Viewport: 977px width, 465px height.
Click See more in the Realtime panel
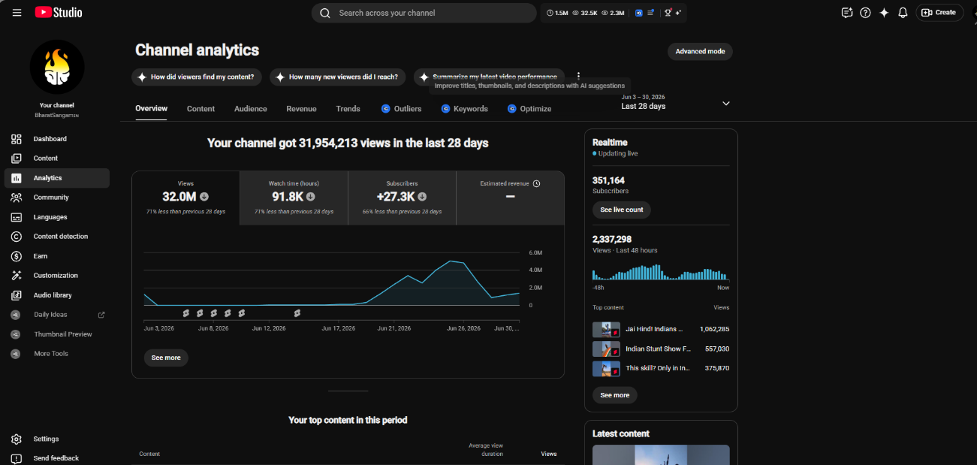(x=615, y=395)
